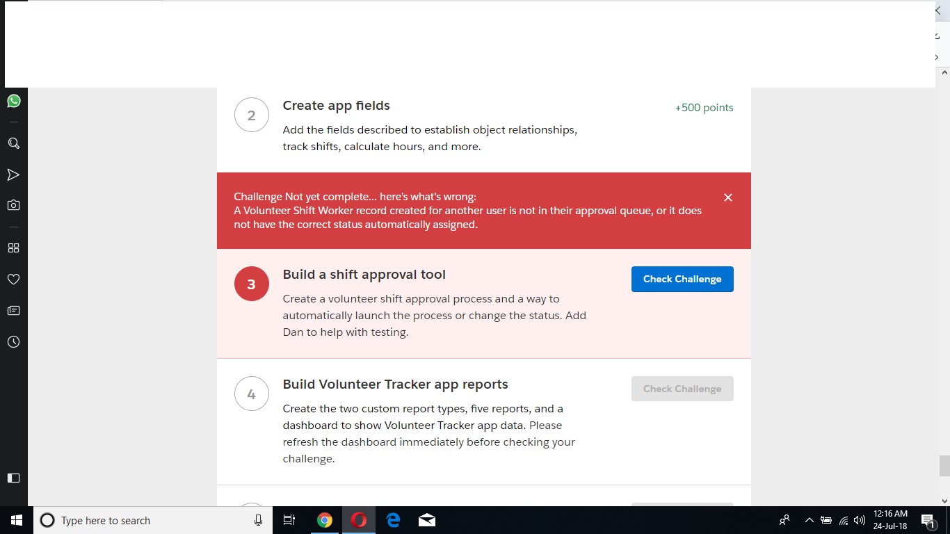Click the "Create a volunteer shift approval process" description

[435, 316]
